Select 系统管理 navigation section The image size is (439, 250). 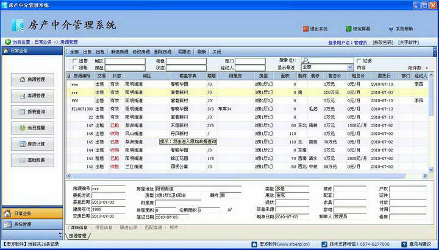click(x=32, y=224)
